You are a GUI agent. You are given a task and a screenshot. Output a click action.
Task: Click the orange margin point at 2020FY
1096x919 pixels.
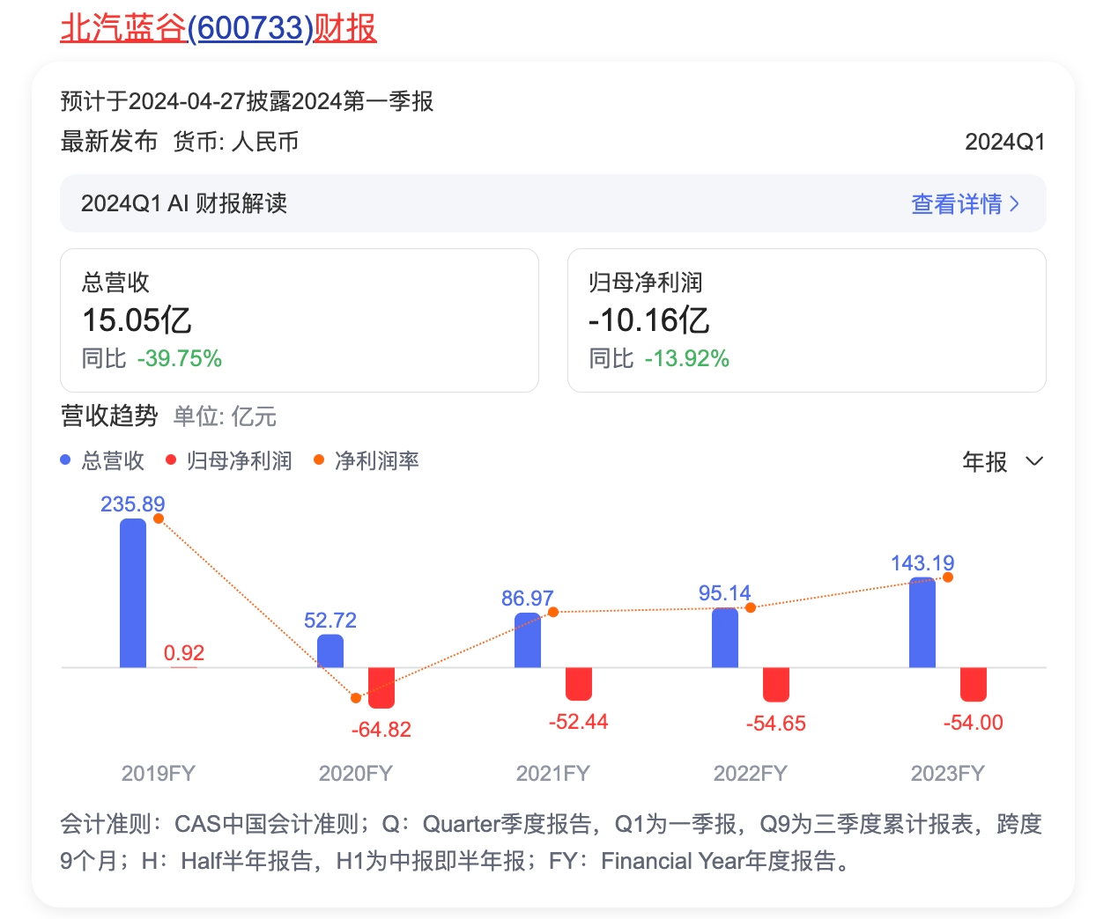[x=356, y=698]
